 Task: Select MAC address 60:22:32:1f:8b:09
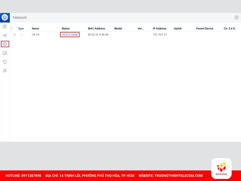click(98, 35)
